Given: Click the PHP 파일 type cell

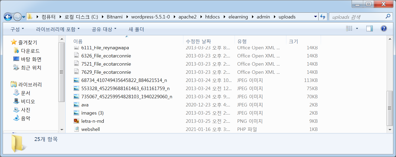Looking at the screenshot, I should (247, 129).
